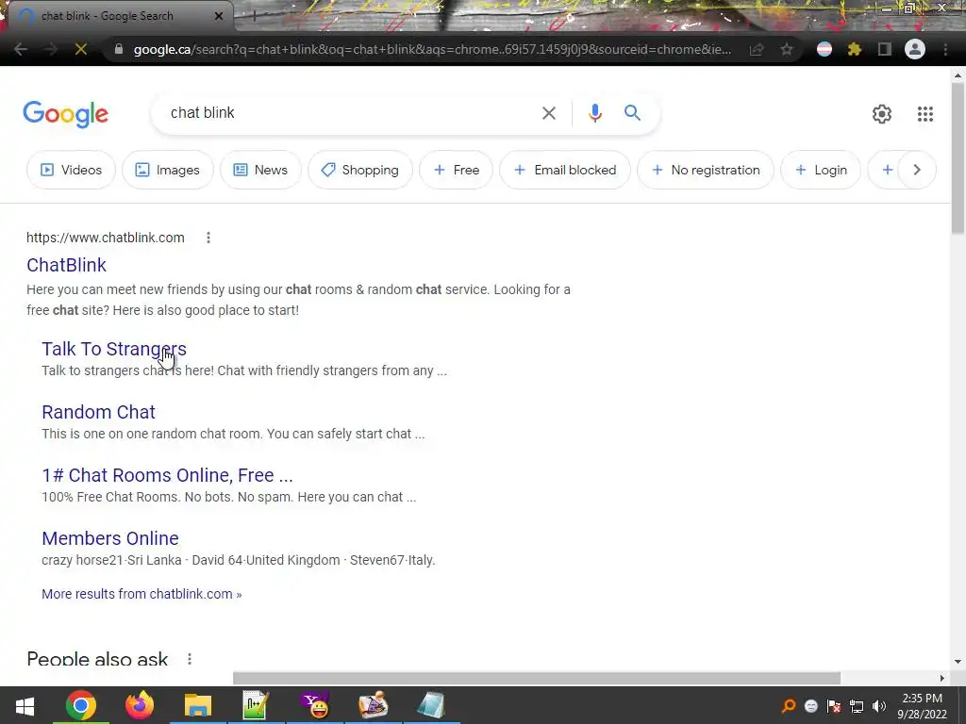
Task: Click the https://www.chatblink.com URL text
Action: 106,238
